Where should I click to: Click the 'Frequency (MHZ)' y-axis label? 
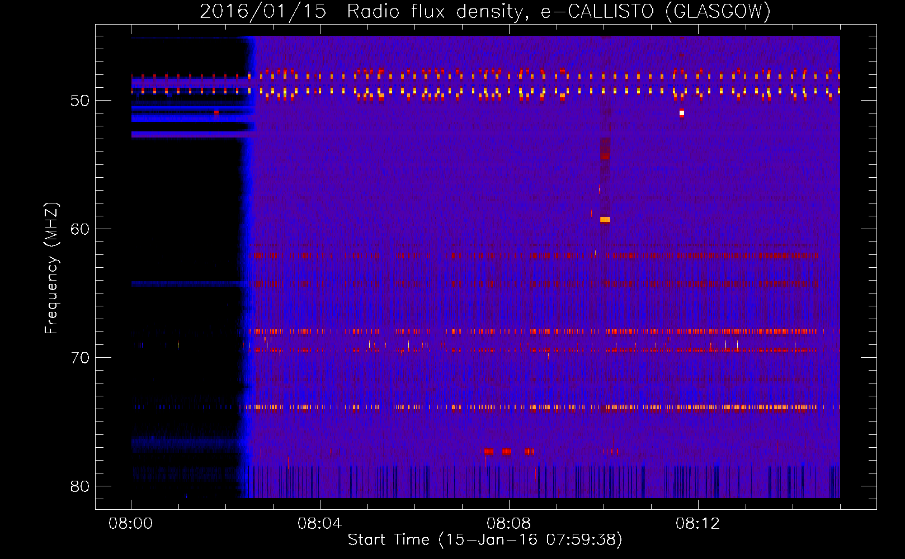point(51,268)
